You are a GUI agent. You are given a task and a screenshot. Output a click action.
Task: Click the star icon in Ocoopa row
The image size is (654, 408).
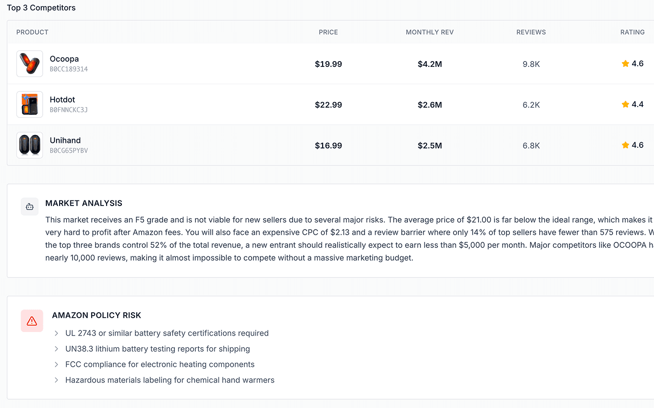point(625,64)
